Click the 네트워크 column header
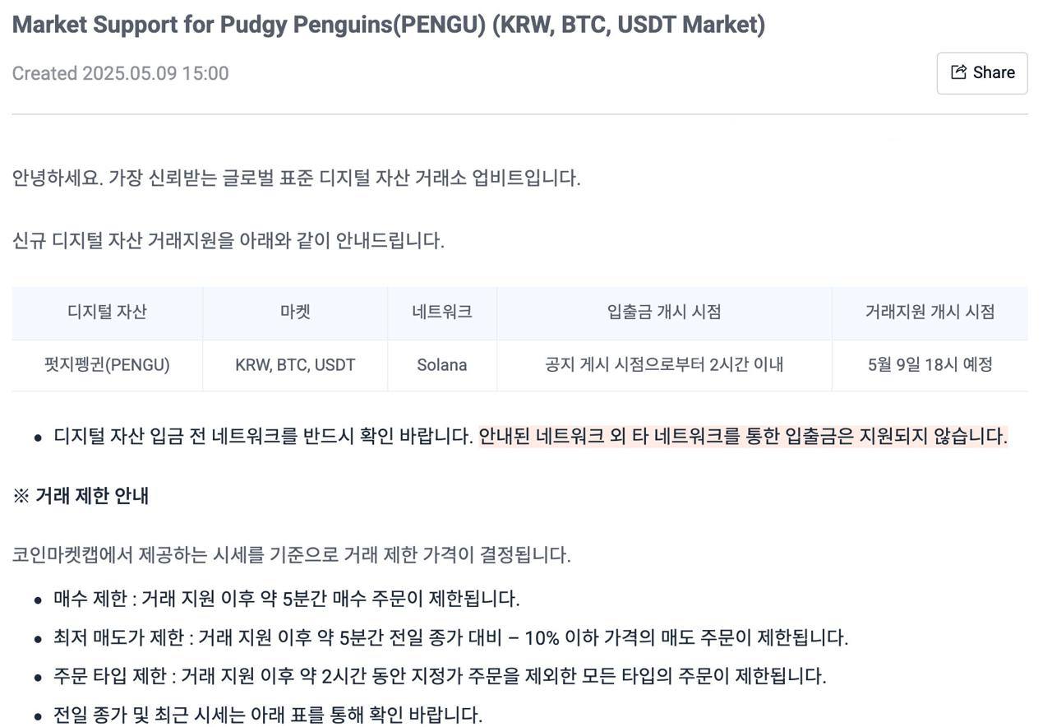 (442, 312)
